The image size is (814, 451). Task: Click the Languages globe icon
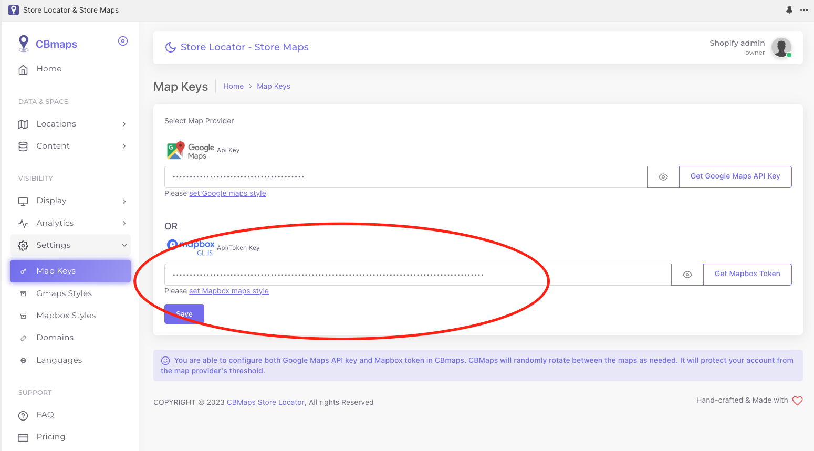coord(23,361)
